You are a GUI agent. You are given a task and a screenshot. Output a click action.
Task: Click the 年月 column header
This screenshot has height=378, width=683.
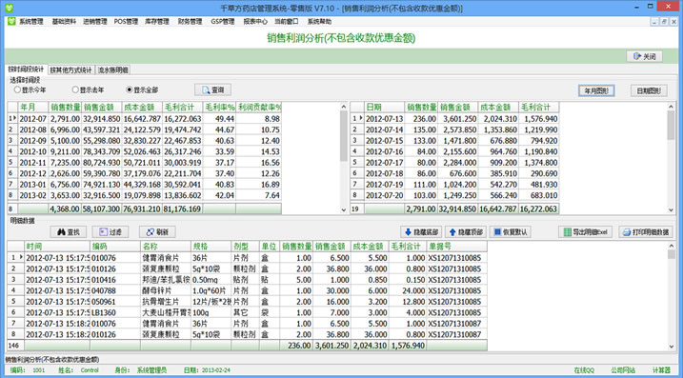point(33,108)
